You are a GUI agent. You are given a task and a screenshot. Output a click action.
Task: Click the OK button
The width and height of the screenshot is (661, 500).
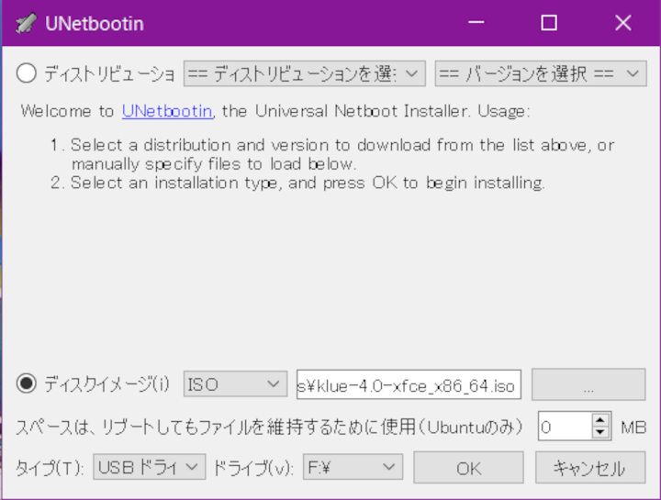[x=468, y=468]
